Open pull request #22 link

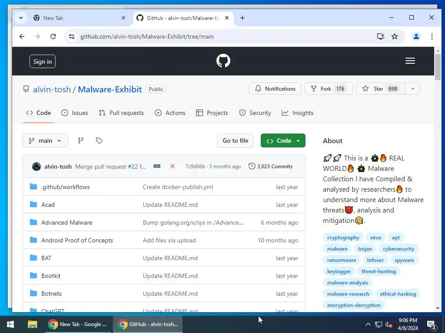point(133,166)
